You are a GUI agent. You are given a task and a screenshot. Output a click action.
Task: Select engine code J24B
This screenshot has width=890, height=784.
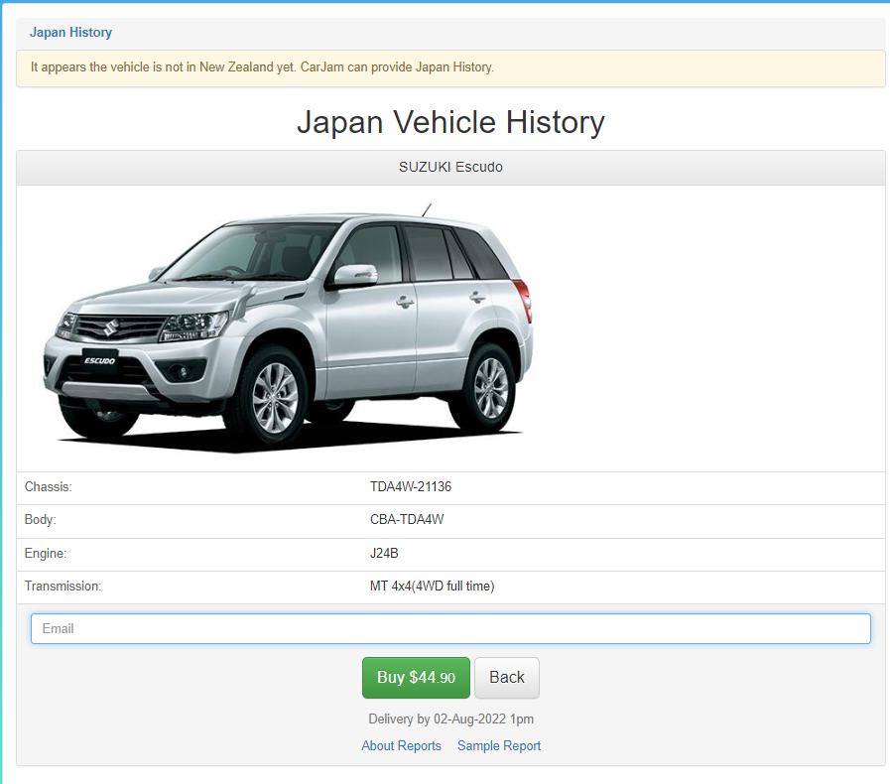384,554
